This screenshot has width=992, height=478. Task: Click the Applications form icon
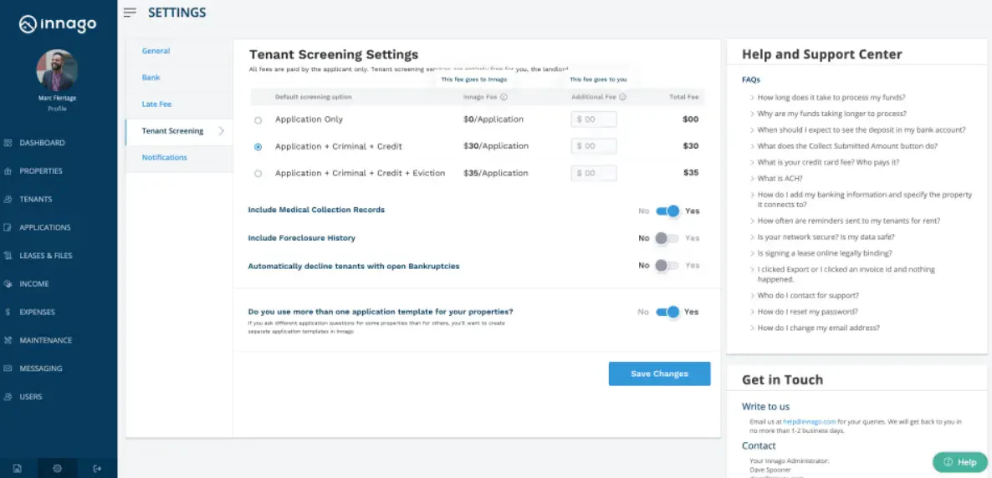point(8,227)
